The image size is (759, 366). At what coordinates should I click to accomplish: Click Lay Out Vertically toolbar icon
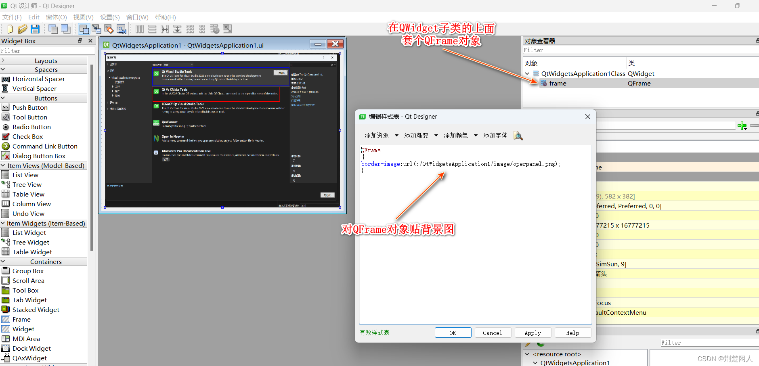tap(152, 29)
